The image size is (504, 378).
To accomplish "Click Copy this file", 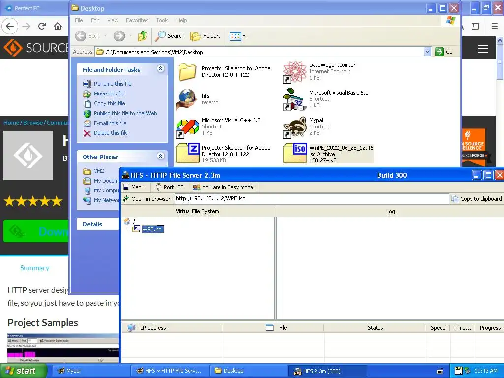I will 109,103.
